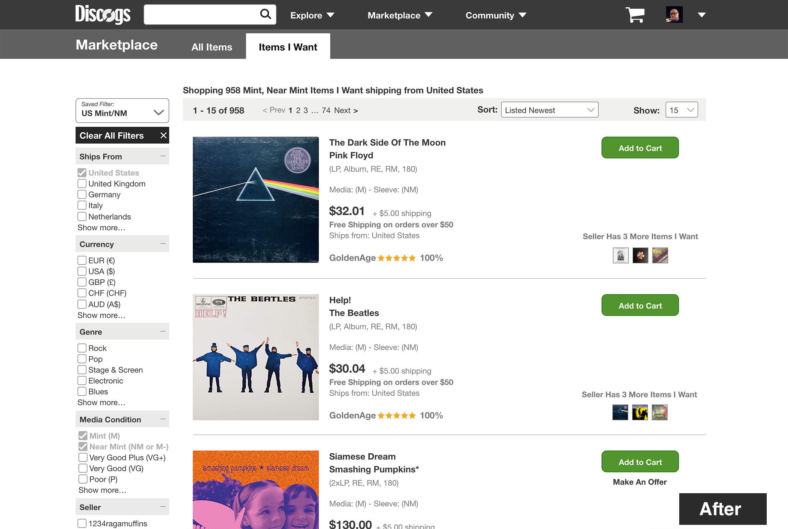Switch to the All Items tab
Viewport: 788px width, 529px height.
point(212,47)
